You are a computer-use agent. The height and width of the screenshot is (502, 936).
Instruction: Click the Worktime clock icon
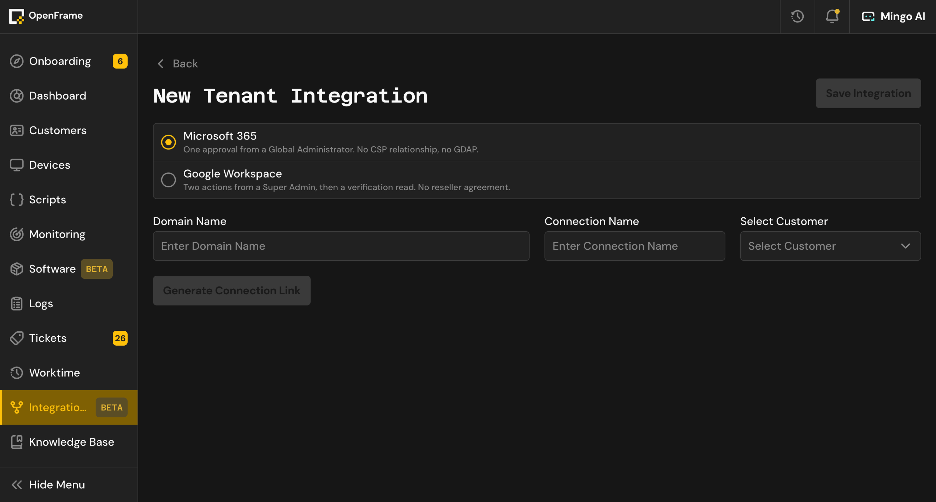(17, 373)
